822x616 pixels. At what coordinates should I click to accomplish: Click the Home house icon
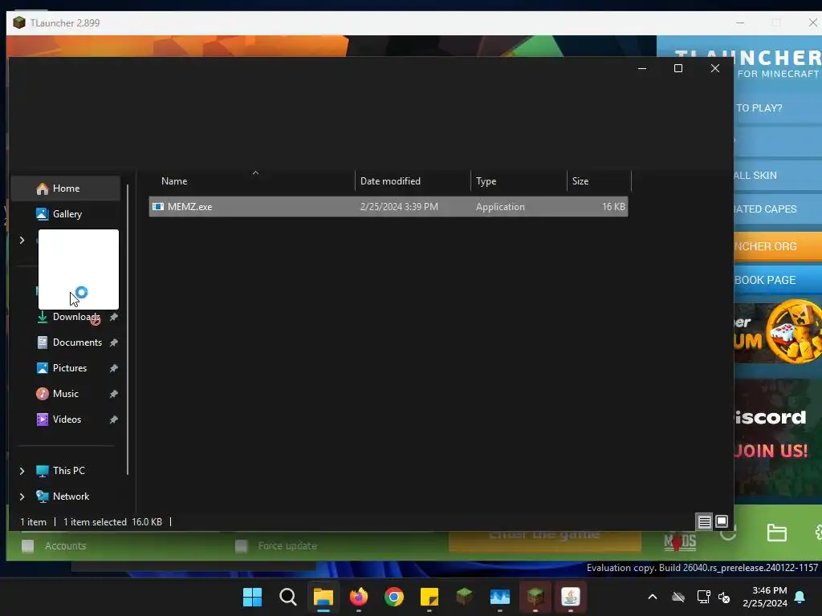42,188
